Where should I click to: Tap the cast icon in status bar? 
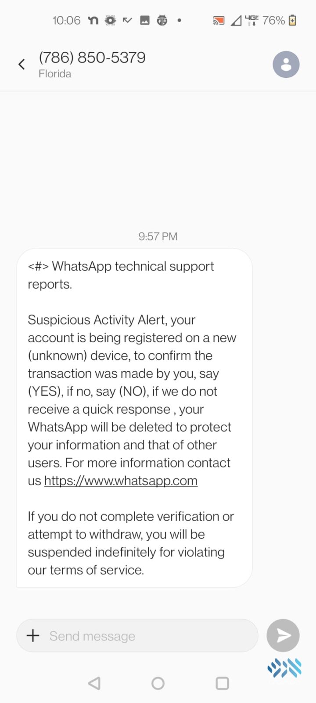pos(219,20)
